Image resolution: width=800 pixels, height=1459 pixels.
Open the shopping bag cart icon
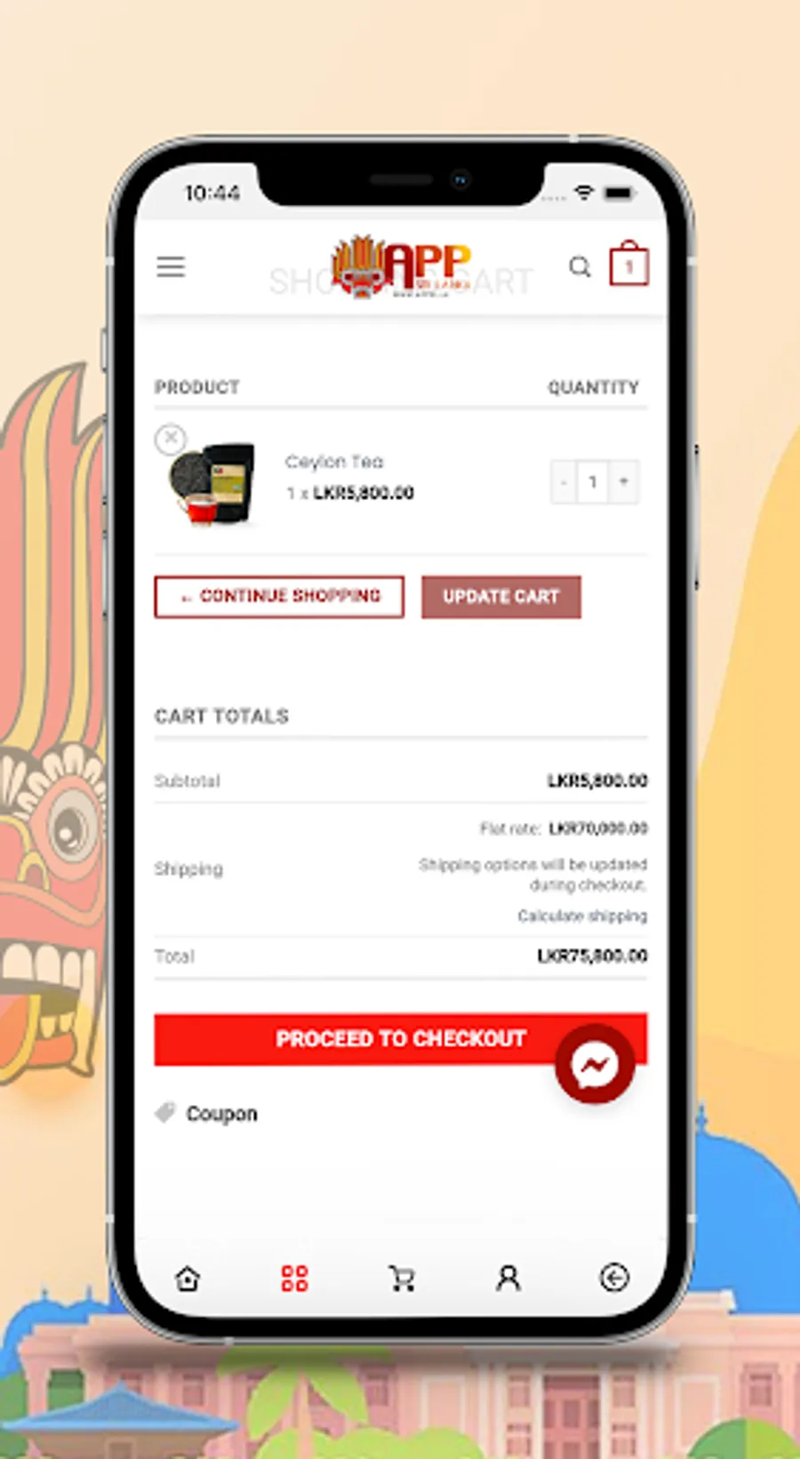point(628,263)
